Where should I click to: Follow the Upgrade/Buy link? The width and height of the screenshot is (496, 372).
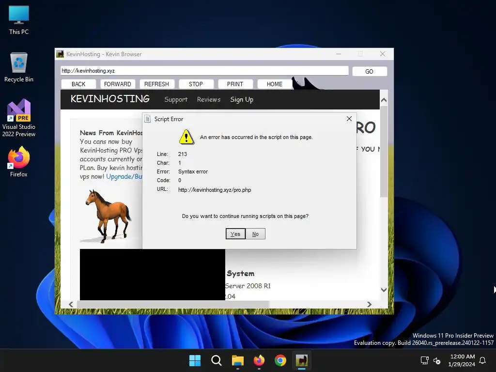pos(124,176)
